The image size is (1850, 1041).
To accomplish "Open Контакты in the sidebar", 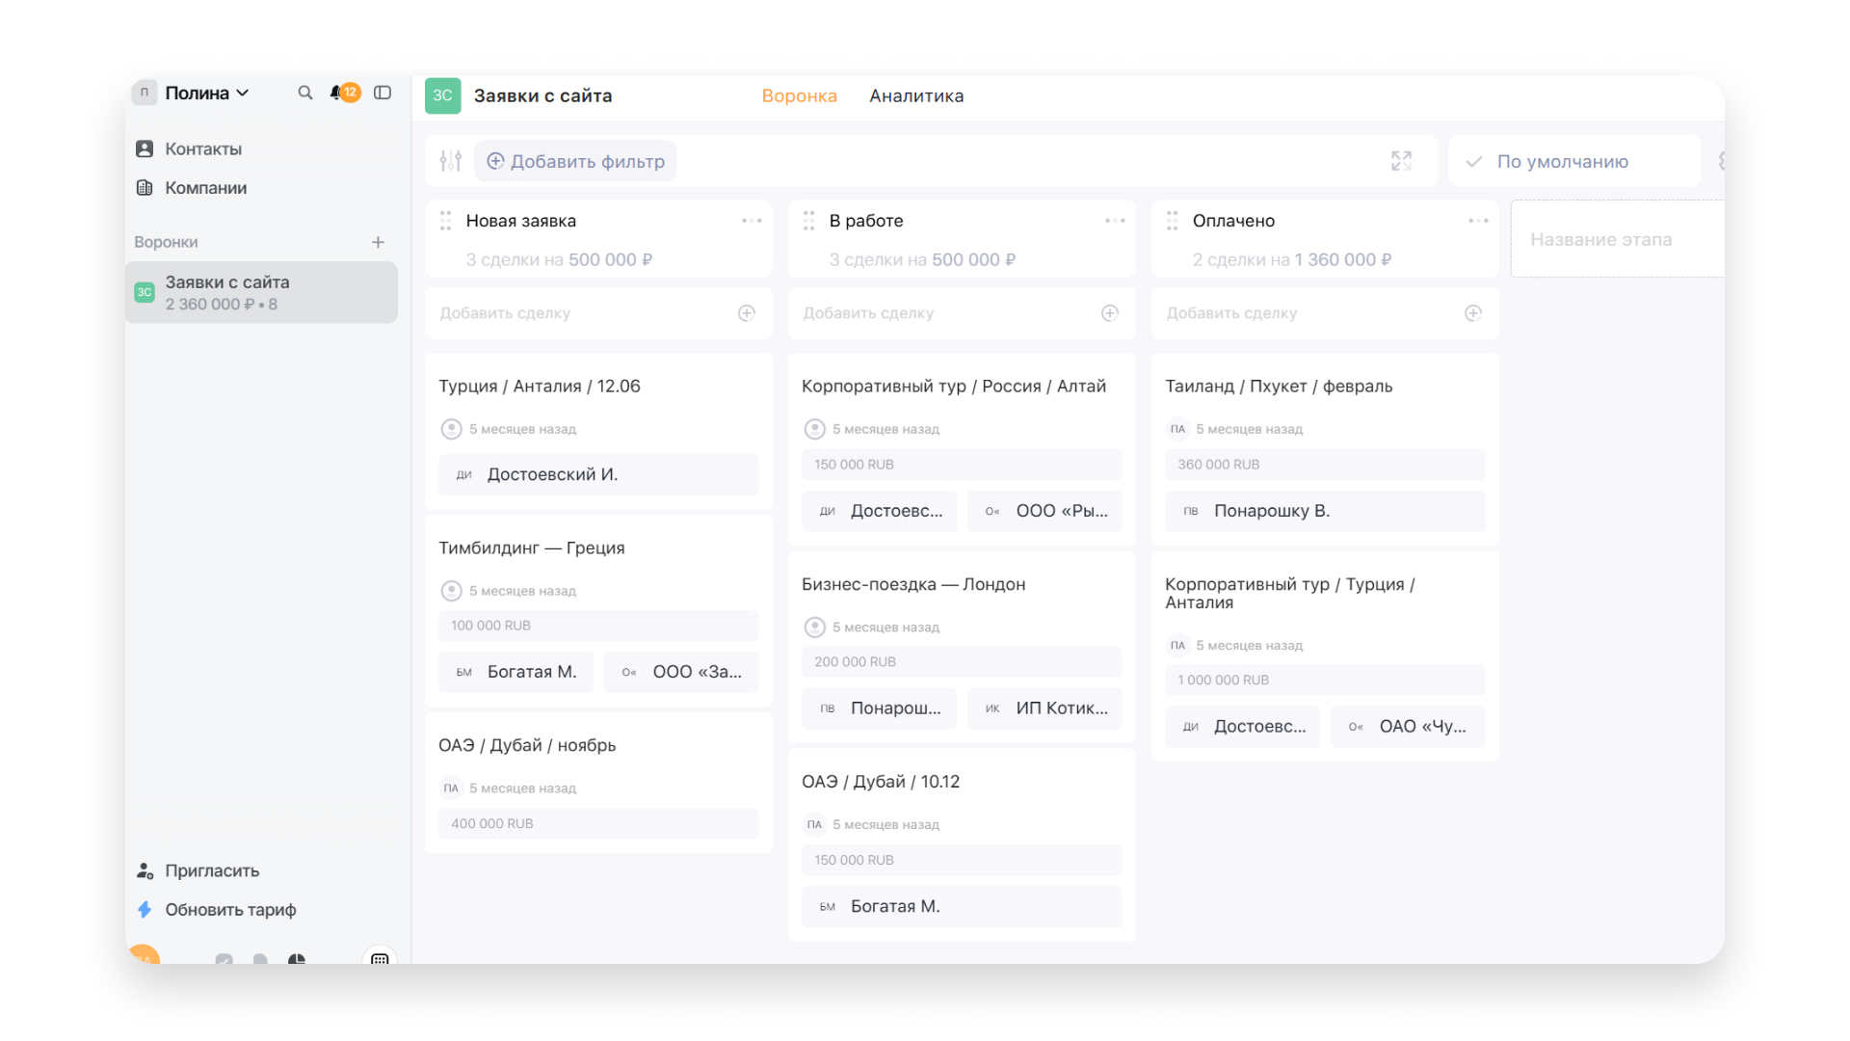I will pyautogui.click(x=202, y=148).
